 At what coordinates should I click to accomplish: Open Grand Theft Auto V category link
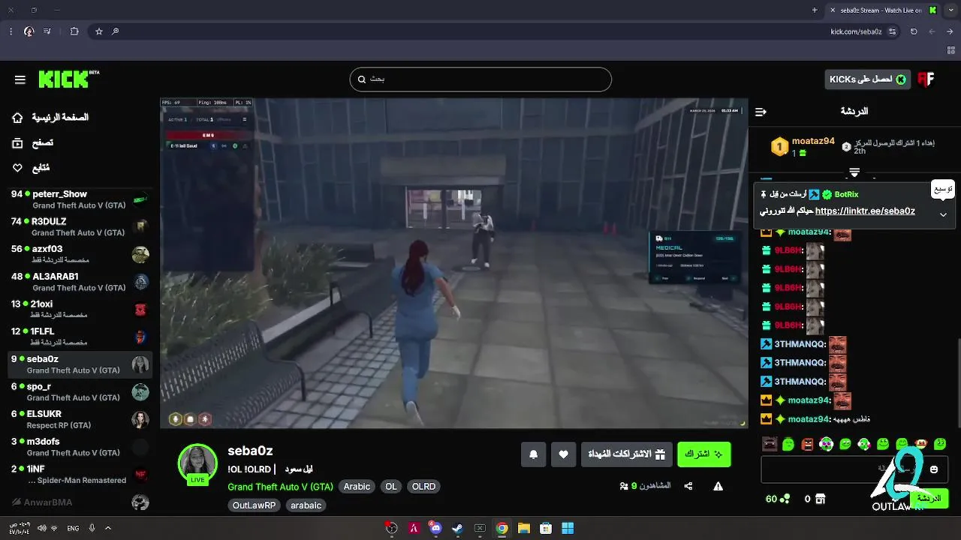280,487
